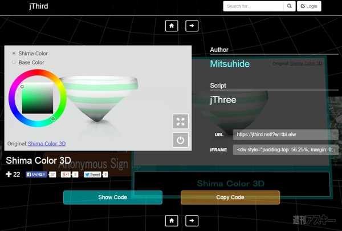Open the Original Shima Color 3D link beside author
342x231 pixels.
tap(306, 63)
